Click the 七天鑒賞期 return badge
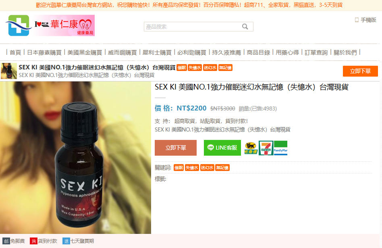382x248 pixels. 78,241
